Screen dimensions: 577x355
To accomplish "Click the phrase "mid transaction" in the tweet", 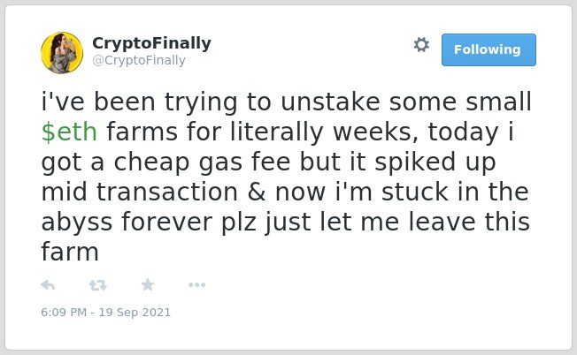I will point(140,192).
